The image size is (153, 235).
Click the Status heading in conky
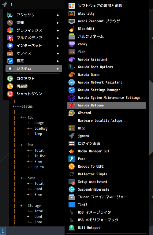pos(27,106)
